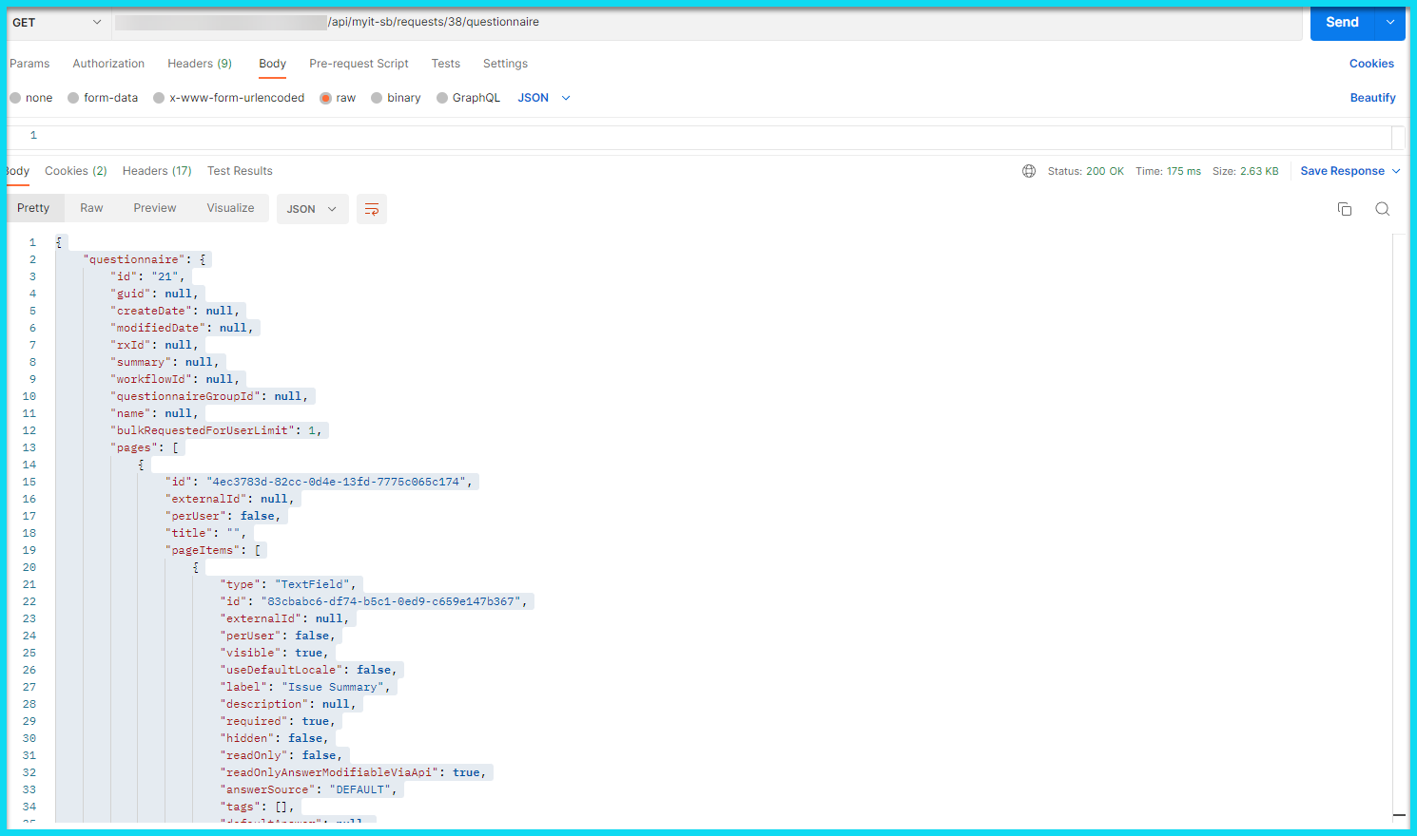Open search in response with magnifier icon

pyautogui.click(x=1382, y=209)
